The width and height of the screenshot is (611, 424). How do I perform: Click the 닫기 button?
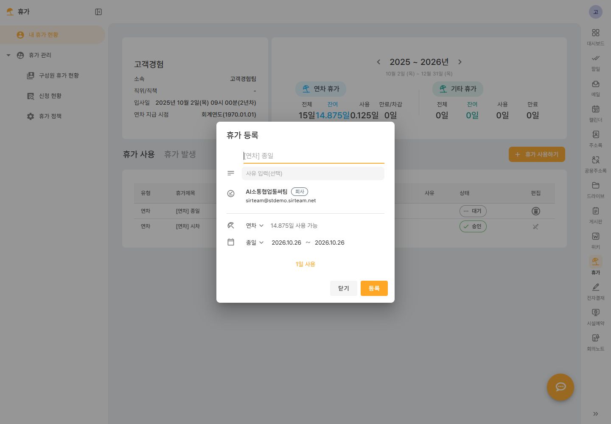coord(344,288)
